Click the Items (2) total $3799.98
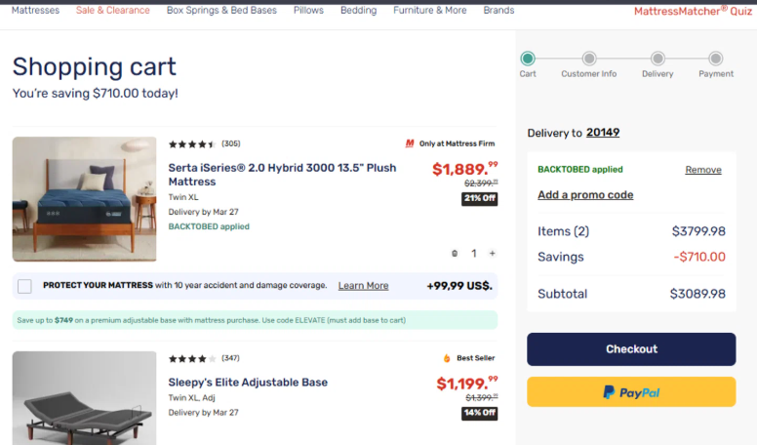Image resolution: width=757 pixels, height=445 pixels. click(x=698, y=231)
